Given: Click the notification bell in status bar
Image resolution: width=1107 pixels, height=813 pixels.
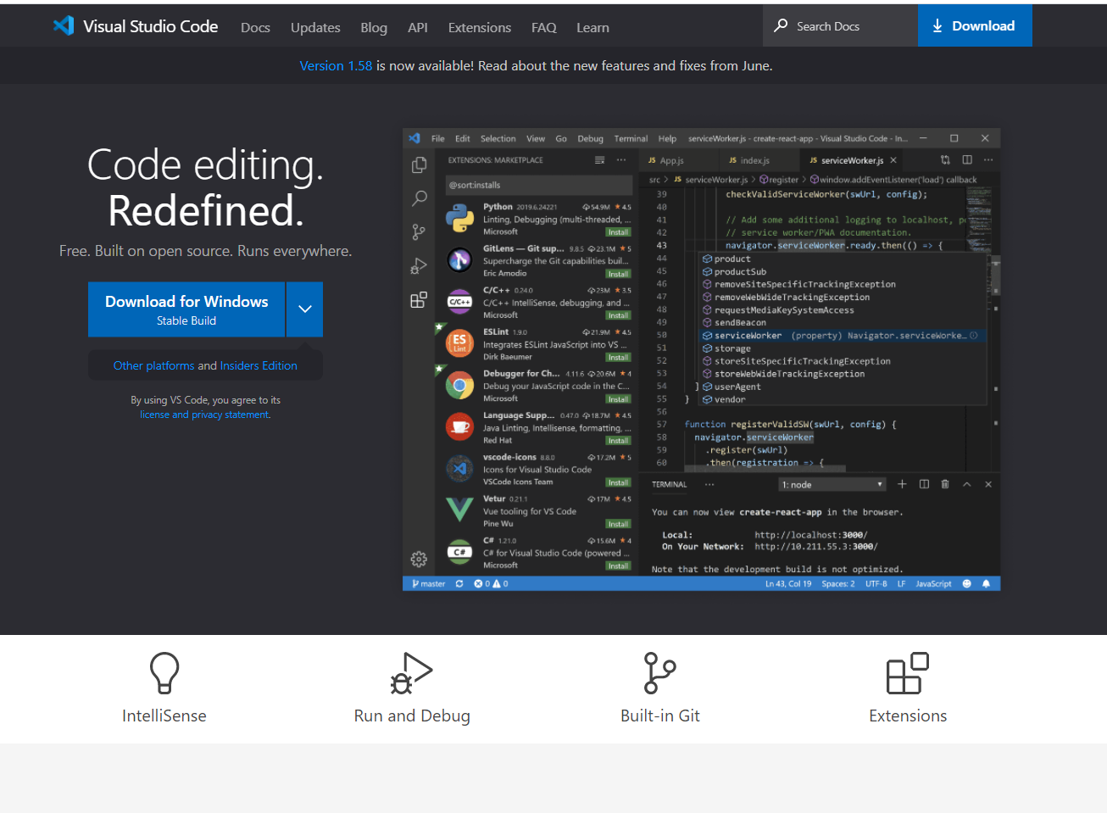Looking at the screenshot, I should [x=986, y=584].
